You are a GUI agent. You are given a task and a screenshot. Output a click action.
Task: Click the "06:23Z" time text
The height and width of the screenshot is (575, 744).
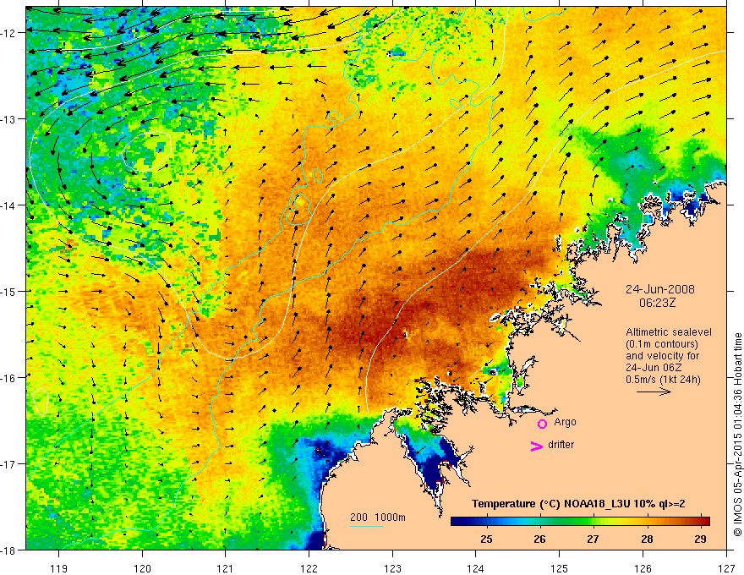(657, 303)
